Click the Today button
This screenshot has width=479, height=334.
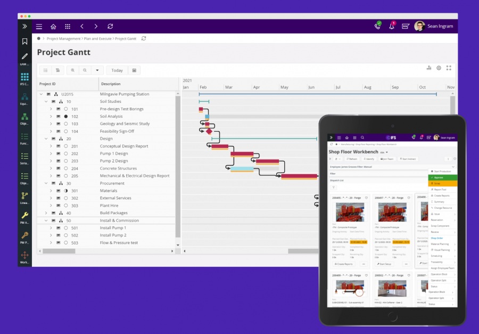pos(117,70)
